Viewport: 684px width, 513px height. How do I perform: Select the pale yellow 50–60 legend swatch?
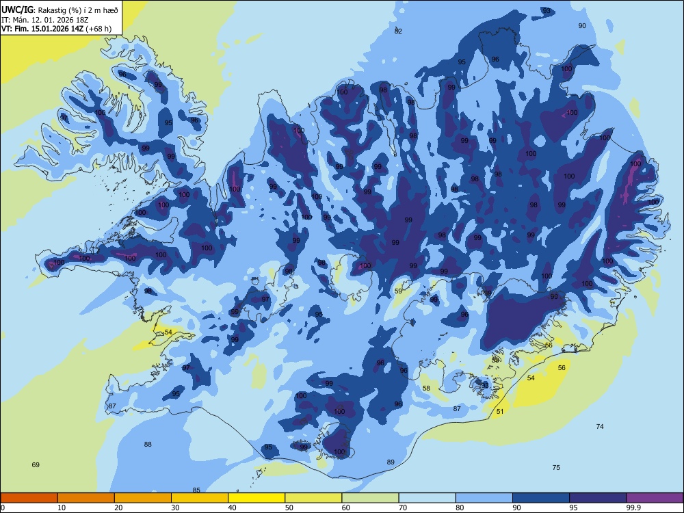tap(313, 498)
